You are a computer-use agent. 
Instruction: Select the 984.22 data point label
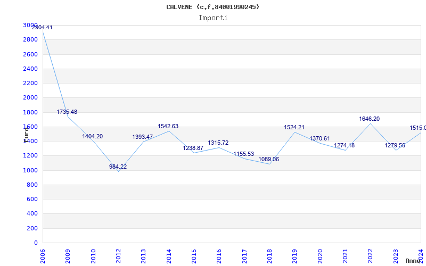click(118, 167)
